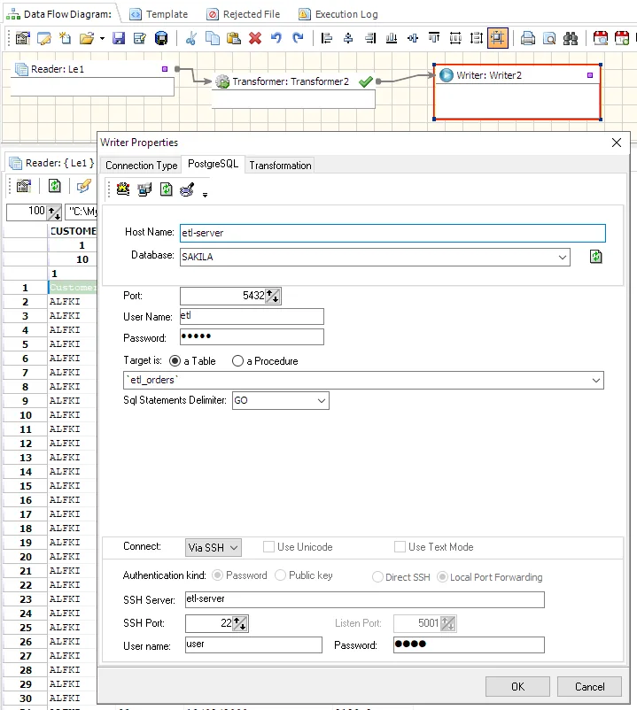Redo the last action
Image resolution: width=637 pixels, height=710 pixels.
298,38
